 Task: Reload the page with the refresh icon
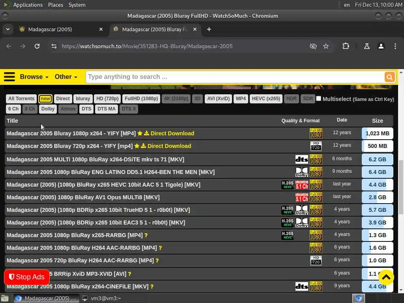tap(37, 46)
